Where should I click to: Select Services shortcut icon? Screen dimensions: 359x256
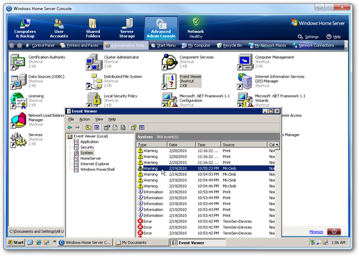click(19, 139)
